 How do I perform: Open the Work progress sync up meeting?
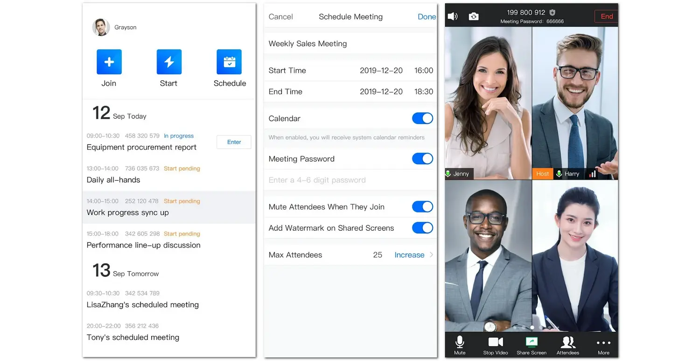(169, 207)
